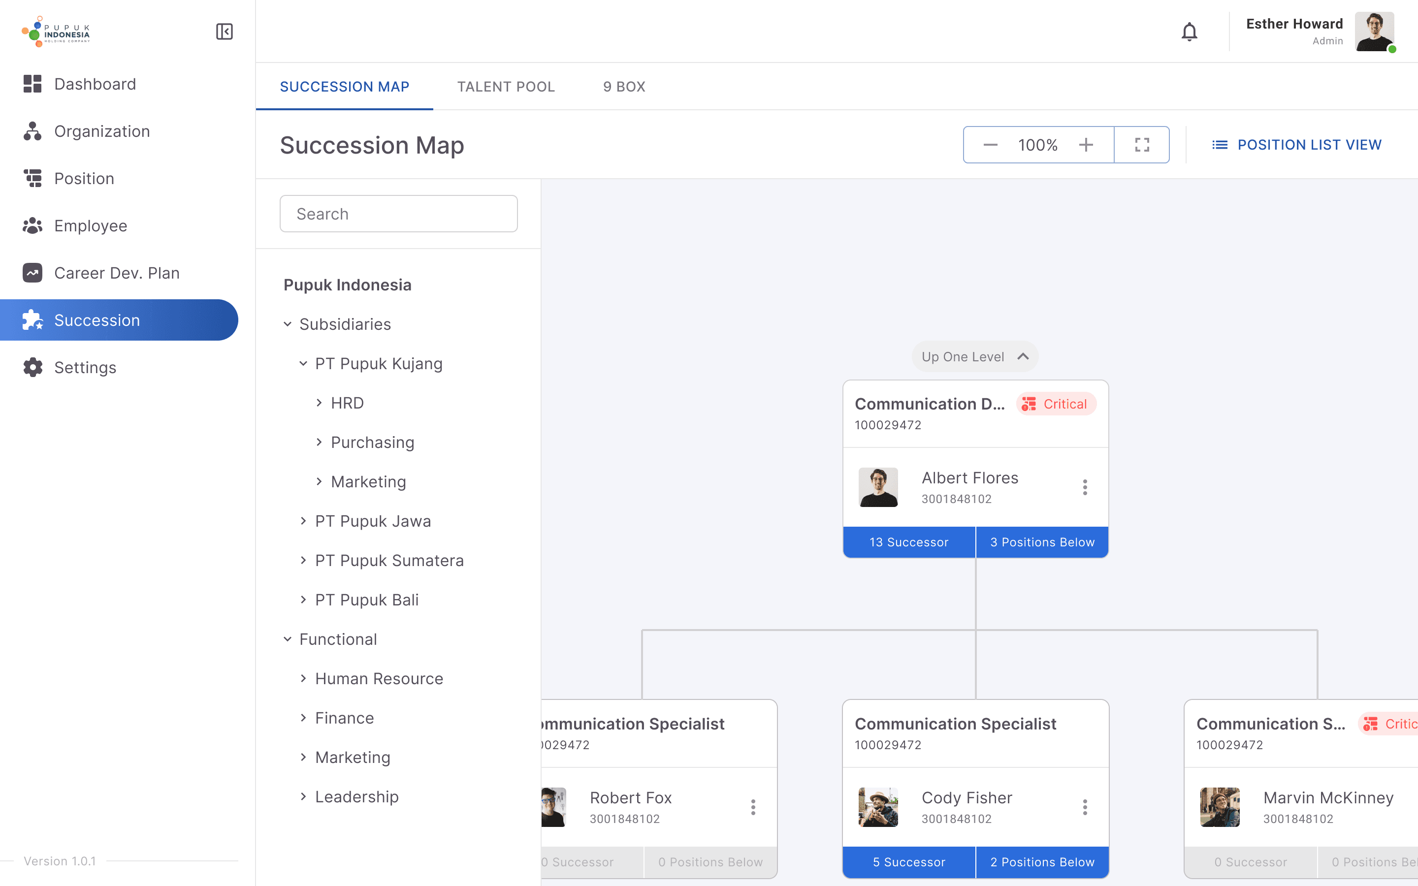Open Robert Fox more options menu
1418x886 pixels.
[x=753, y=807]
